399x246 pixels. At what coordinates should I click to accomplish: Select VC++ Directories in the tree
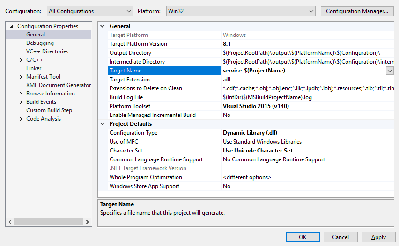(47, 51)
